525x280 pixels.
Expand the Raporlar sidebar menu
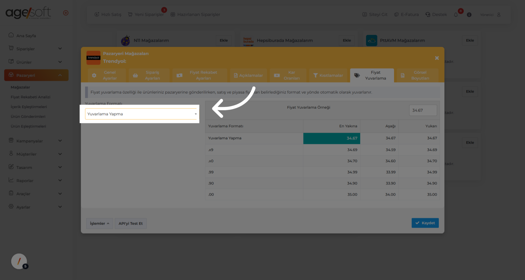point(36,180)
